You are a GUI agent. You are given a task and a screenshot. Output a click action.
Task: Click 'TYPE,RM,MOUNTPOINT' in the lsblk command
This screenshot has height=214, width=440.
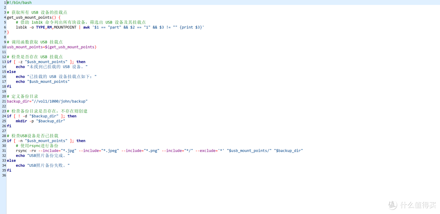[56, 27]
